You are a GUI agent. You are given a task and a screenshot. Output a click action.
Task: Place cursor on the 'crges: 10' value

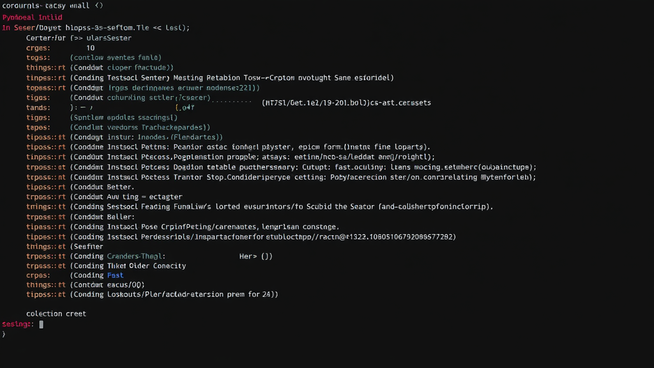click(x=91, y=48)
